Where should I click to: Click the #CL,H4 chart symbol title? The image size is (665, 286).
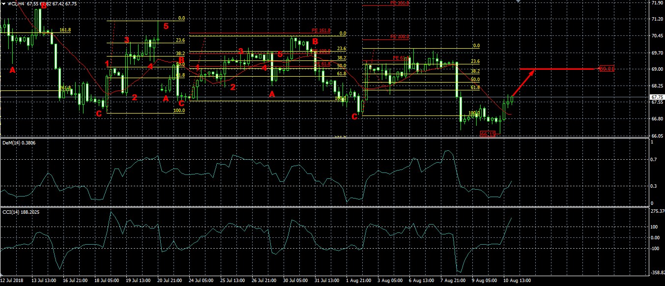click(x=16, y=3)
